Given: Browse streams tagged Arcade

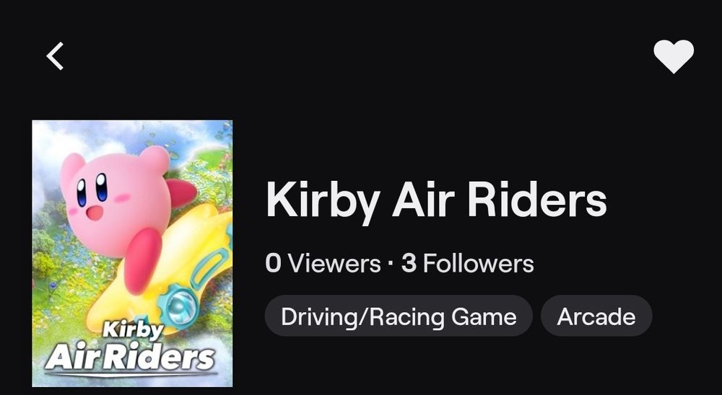Looking at the screenshot, I should [x=596, y=316].
